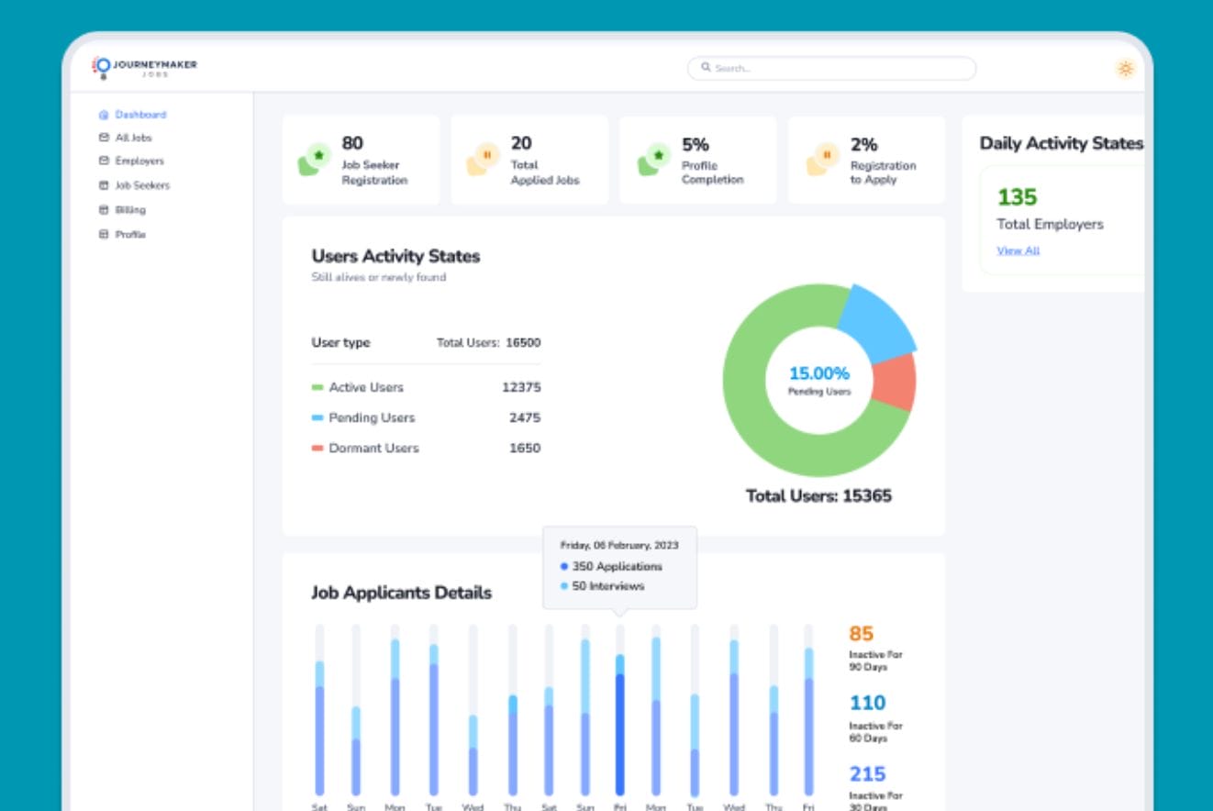Click the Friday bar showing 350 Applications
The width and height of the screenshot is (1213, 811).
(618, 725)
